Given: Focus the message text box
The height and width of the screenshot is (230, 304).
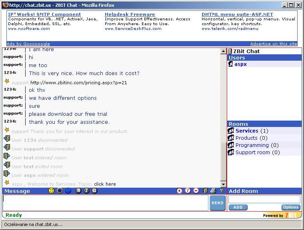Looking at the screenshot, I should coord(106,203).
